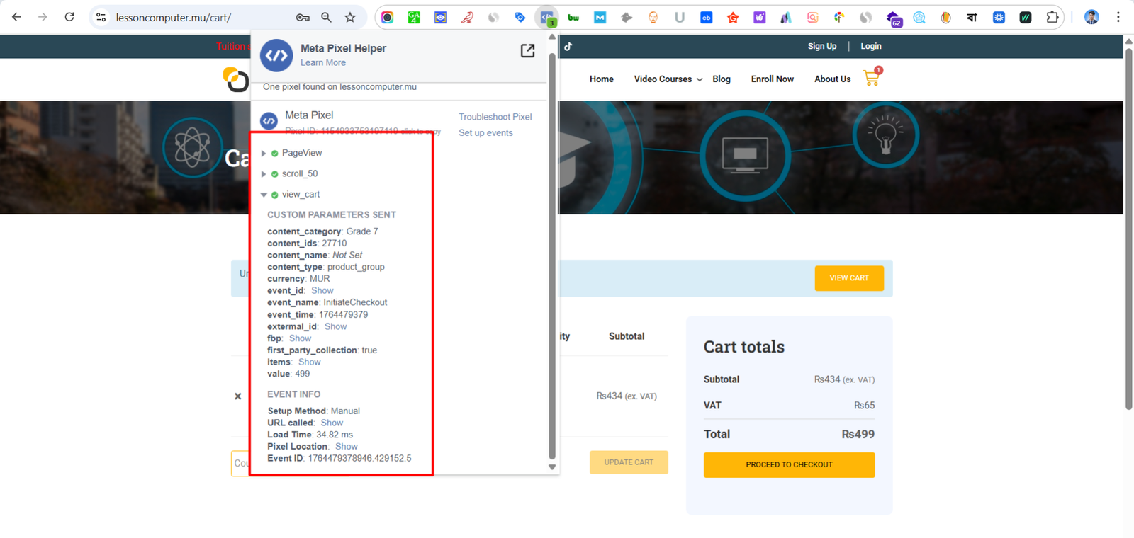Screen dimensions: 1134x538
Task: Open the browser Extensions puzzle icon
Action: tap(1052, 18)
